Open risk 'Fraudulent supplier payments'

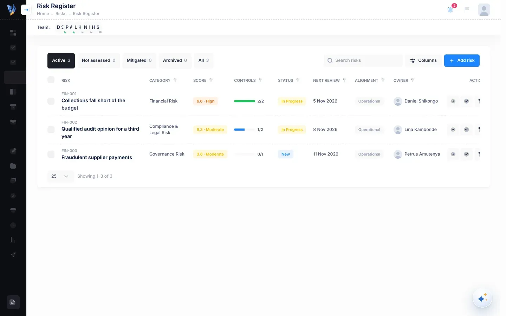[x=97, y=157]
